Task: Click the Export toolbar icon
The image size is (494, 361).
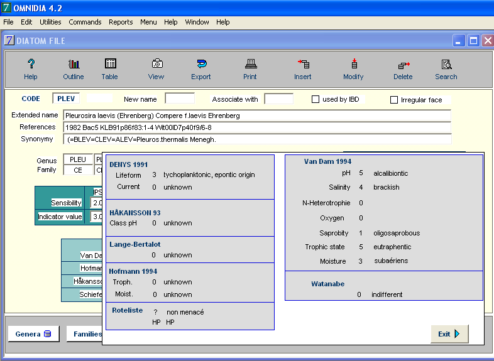Action: [x=202, y=64]
